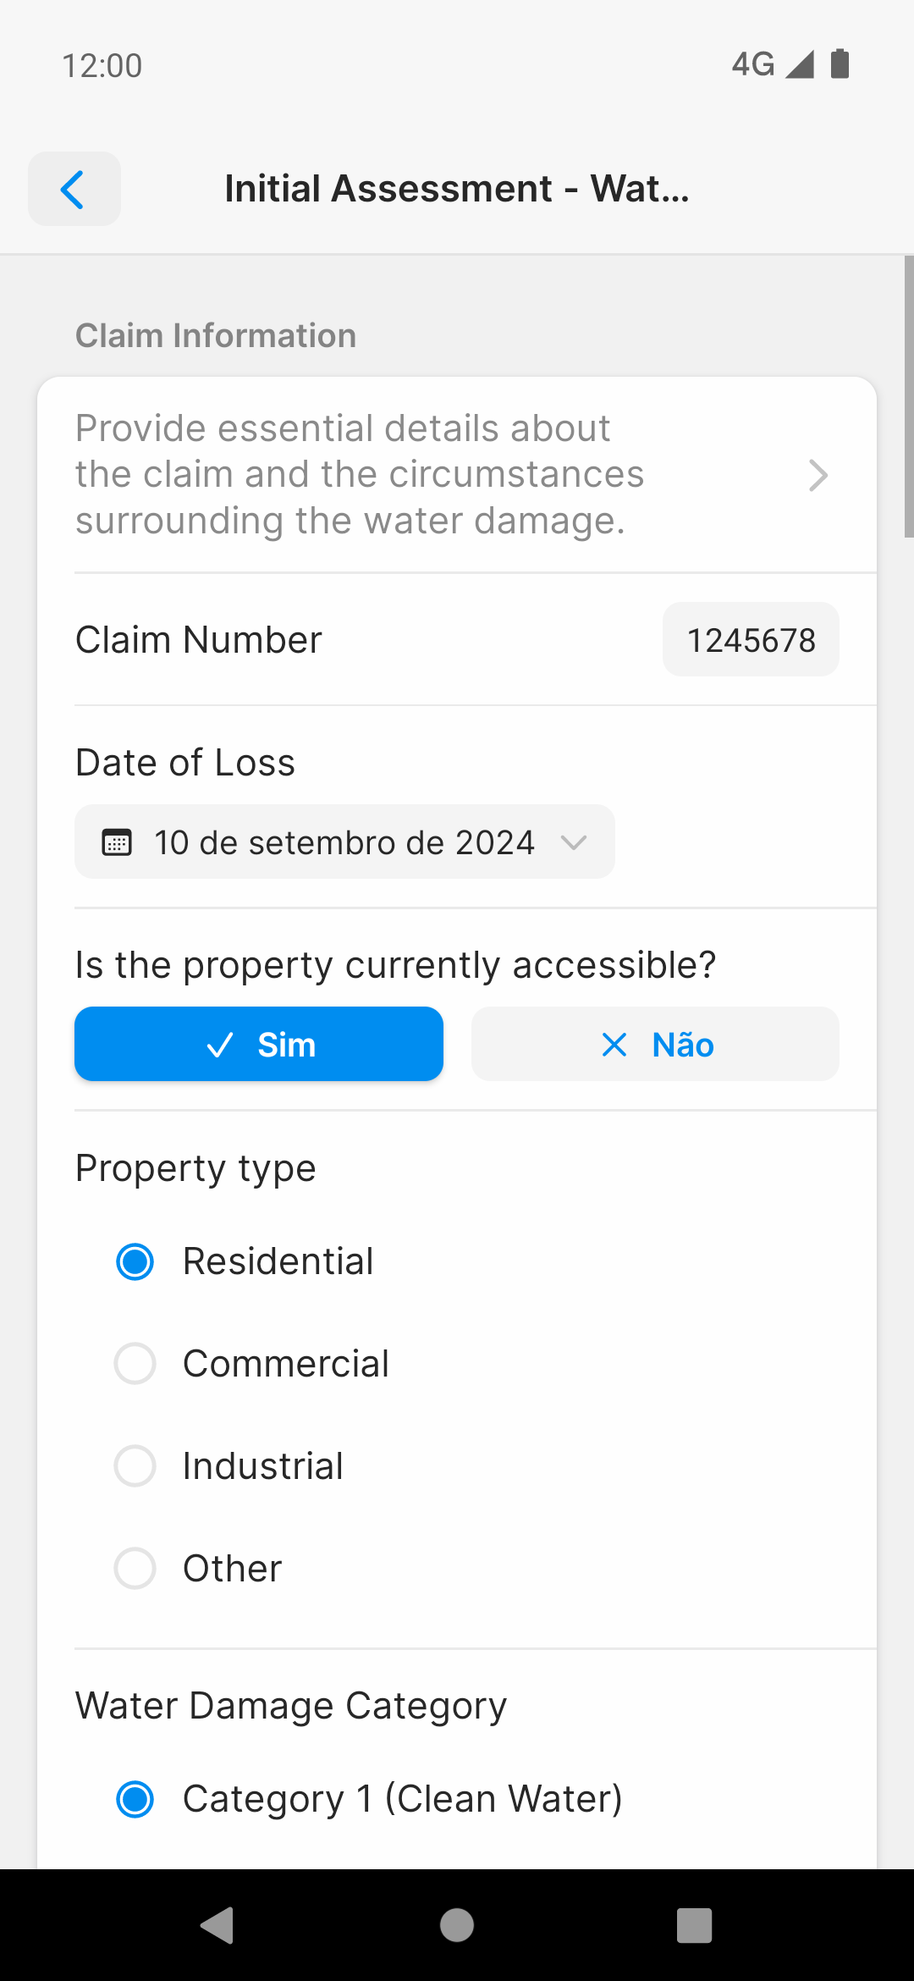914x1981 pixels.
Task: Tap the X icon on Não button
Action: (614, 1045)
